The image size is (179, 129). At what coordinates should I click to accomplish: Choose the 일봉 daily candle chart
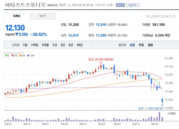click(x=132, y=45)
